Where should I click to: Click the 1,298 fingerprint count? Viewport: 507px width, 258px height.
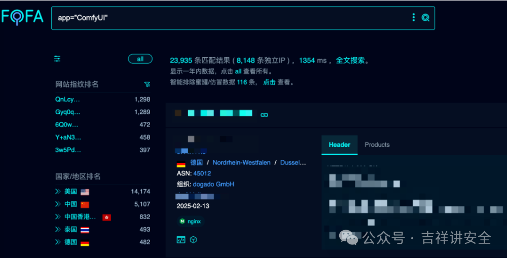click(142, 99)
